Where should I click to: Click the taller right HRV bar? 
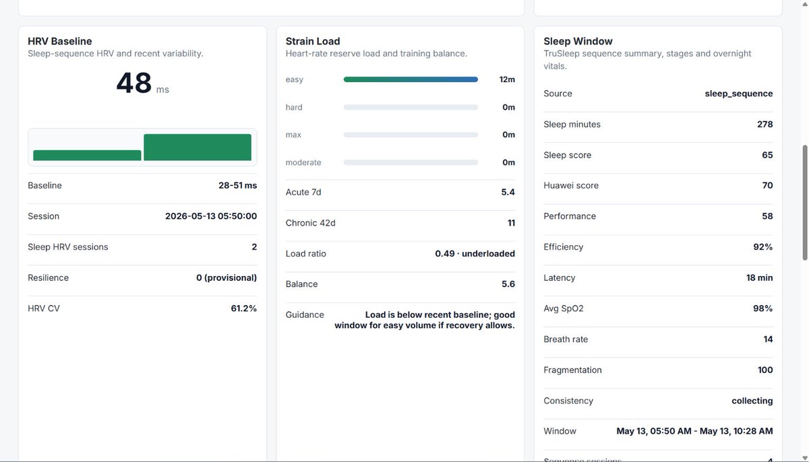(x=198, y=147)
